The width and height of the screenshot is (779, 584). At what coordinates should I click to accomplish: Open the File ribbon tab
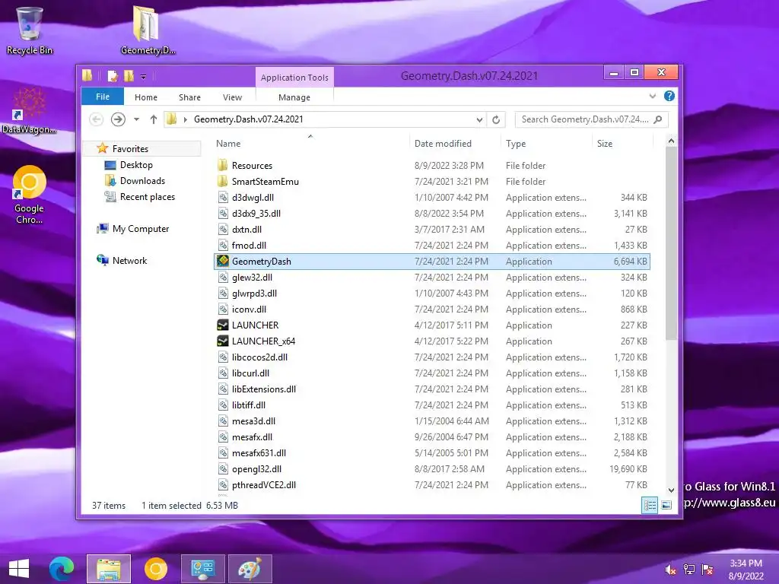click(103, 97)
